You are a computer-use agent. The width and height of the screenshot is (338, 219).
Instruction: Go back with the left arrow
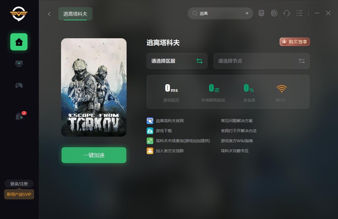(x=49, y=14)
